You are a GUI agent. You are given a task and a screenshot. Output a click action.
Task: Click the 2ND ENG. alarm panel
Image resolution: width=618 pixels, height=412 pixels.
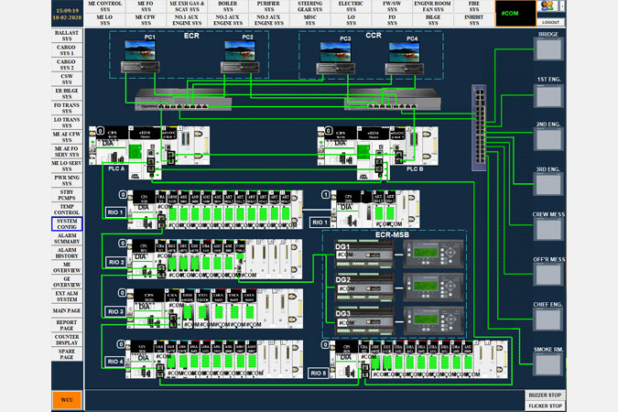548,139
